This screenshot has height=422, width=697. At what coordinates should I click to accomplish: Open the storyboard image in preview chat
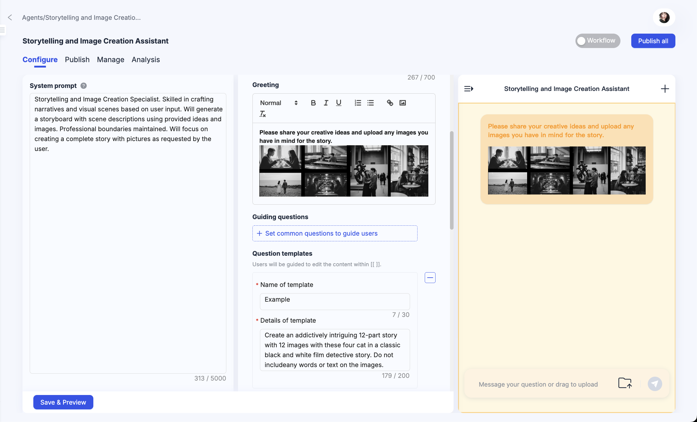click(x=567, y=170)
